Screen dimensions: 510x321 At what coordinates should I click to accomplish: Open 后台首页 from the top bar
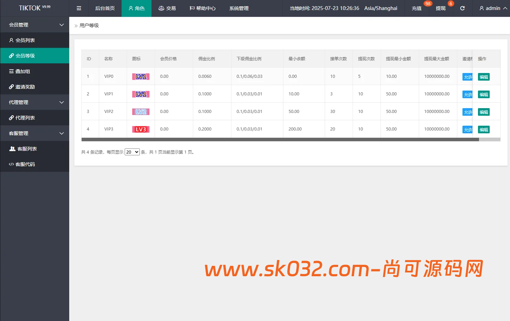tap(105, 8)
